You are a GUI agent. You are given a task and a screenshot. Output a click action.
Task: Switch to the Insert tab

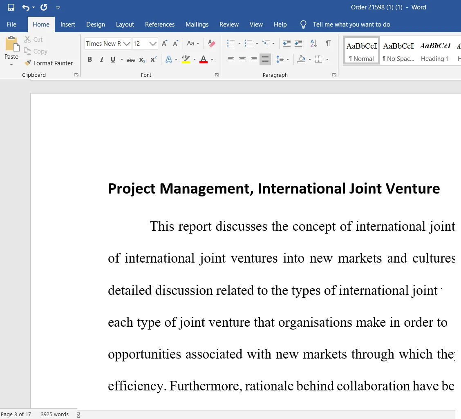[67, 25]
